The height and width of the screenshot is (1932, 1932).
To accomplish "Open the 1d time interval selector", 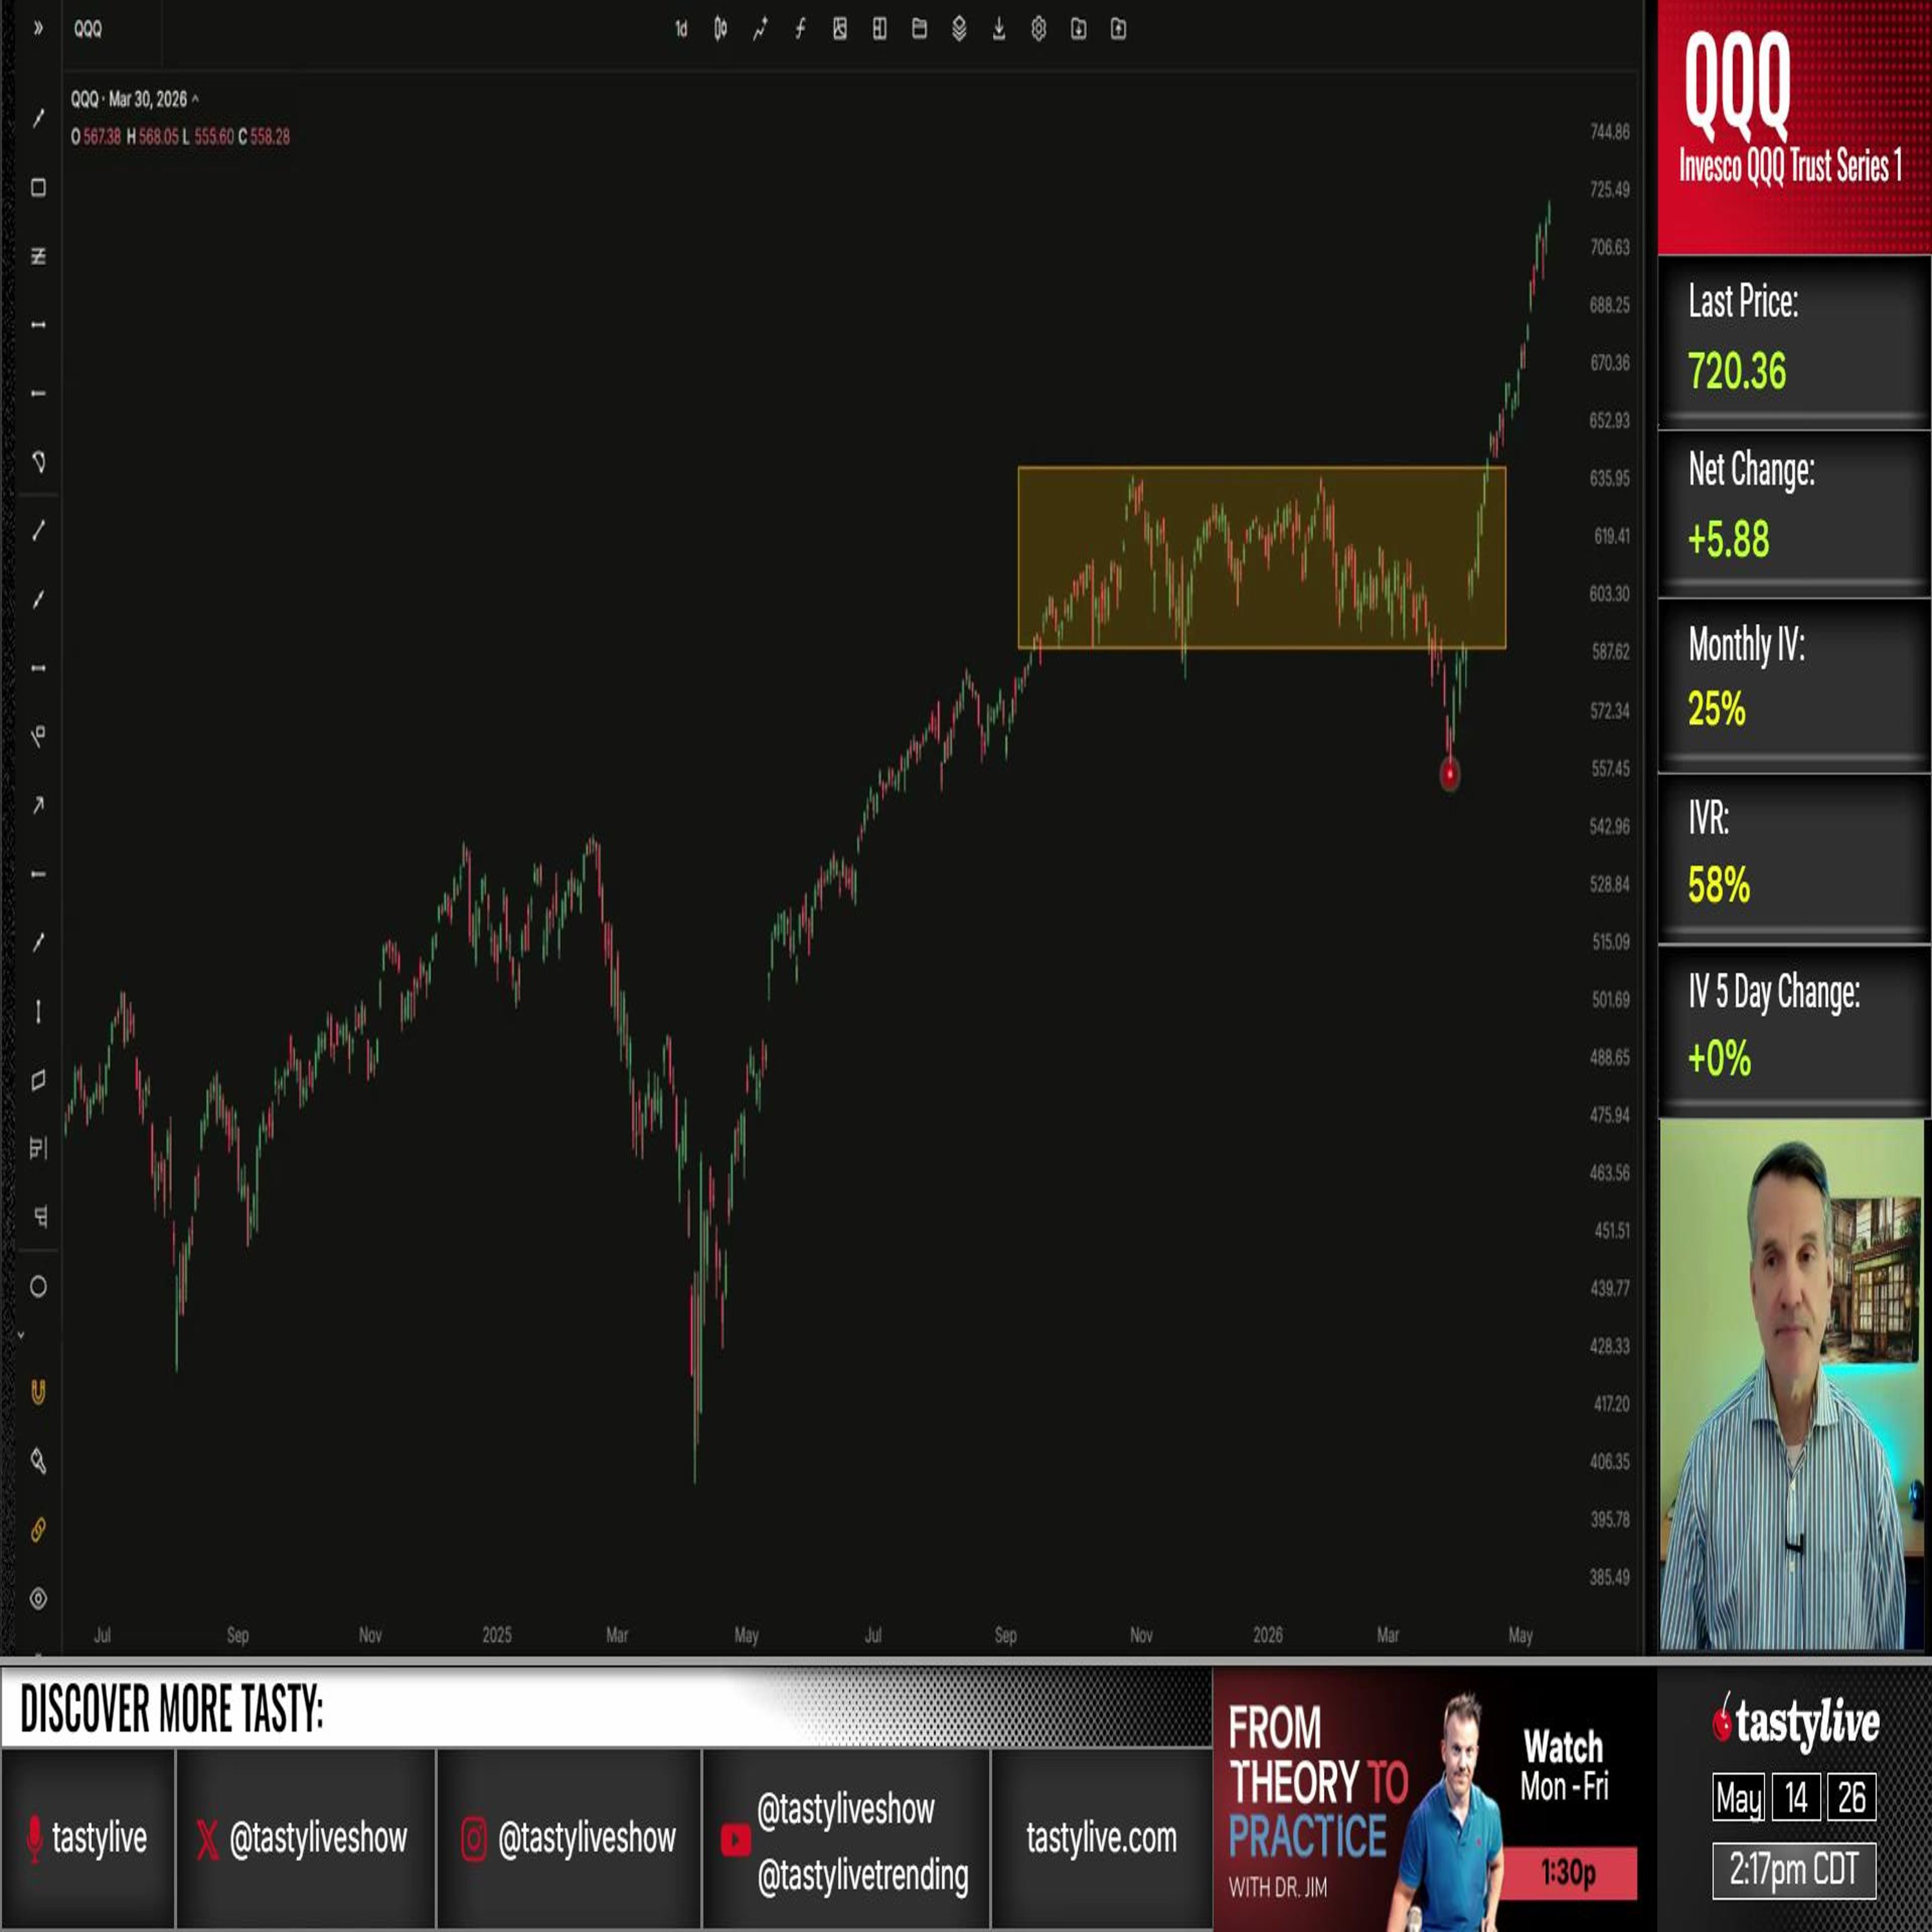I will tap(681, 29).
